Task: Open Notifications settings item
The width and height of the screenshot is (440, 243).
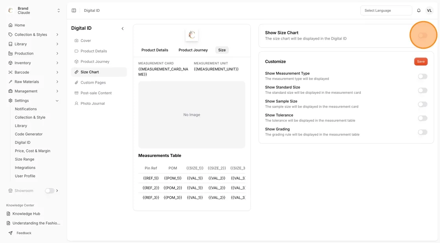Action: [x=26, y=109]
